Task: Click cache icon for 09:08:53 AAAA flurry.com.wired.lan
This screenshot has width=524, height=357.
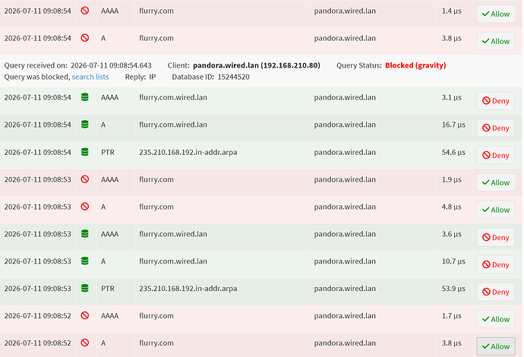Action: [85, 234]
